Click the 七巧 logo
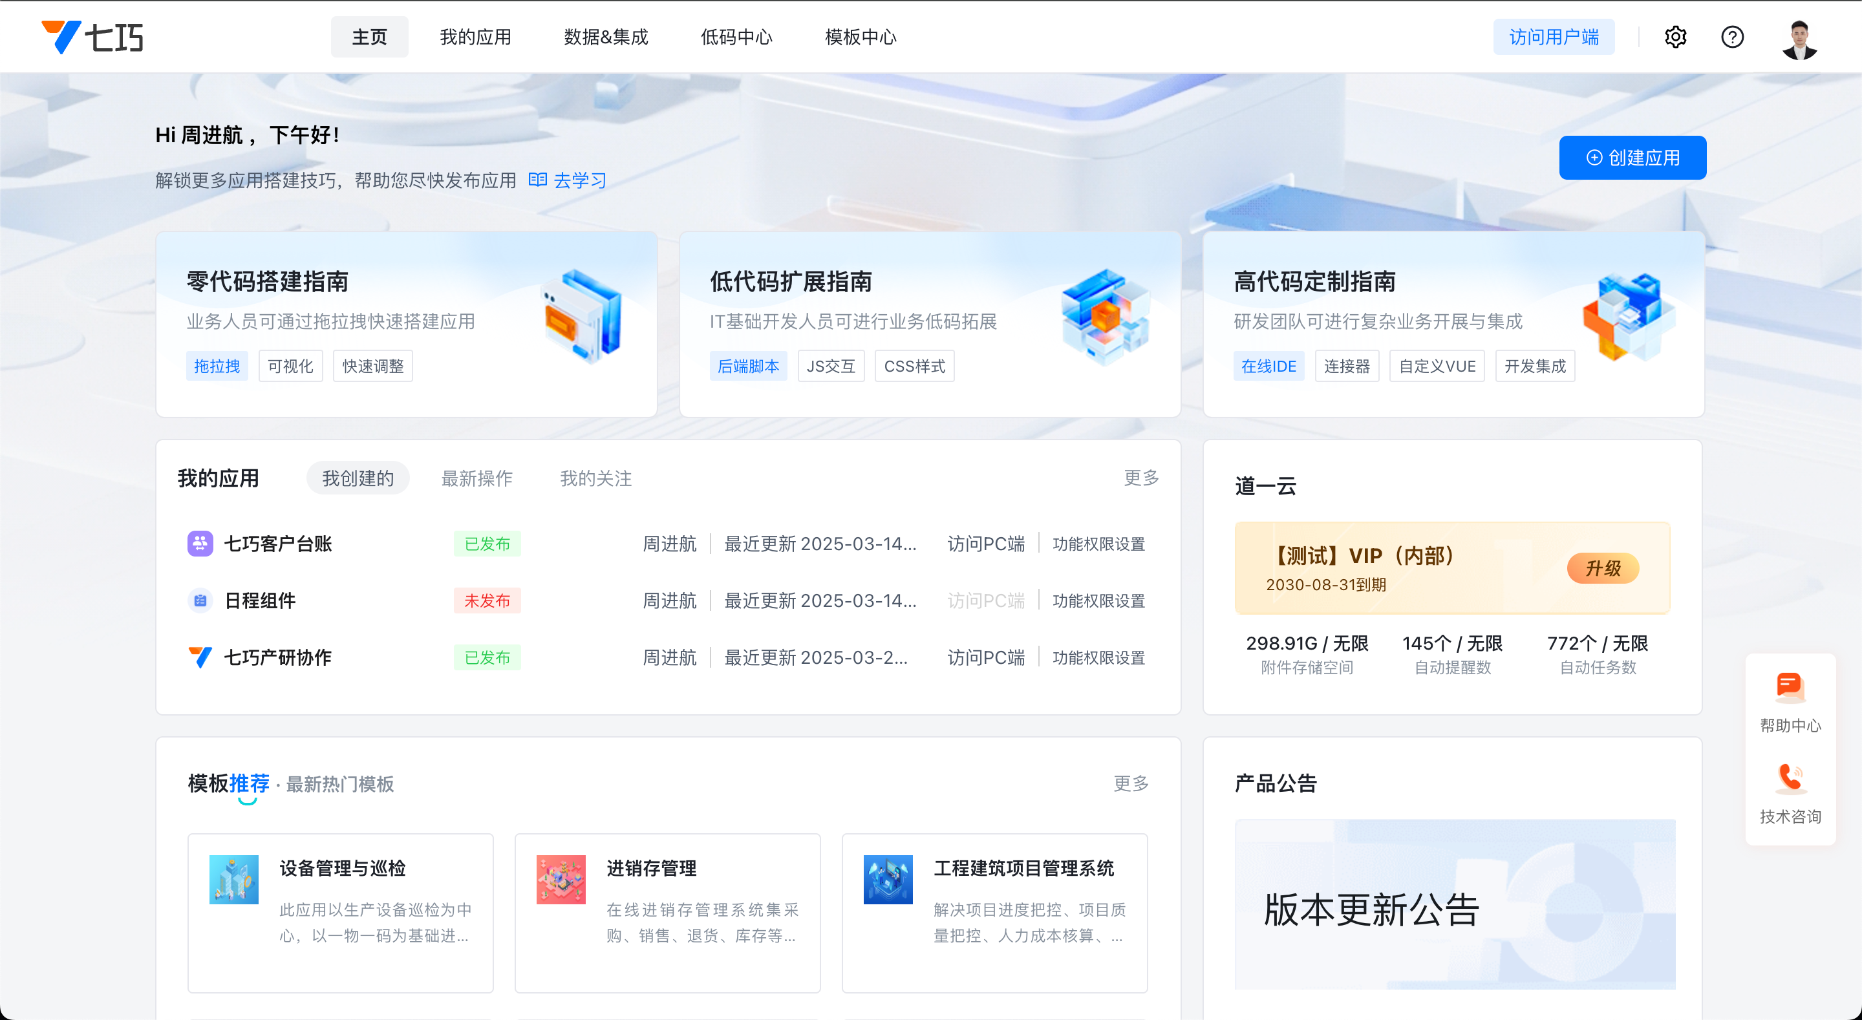 [92, 37]
